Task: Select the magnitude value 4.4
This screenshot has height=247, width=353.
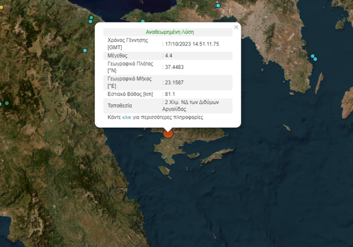Action: 168,56
